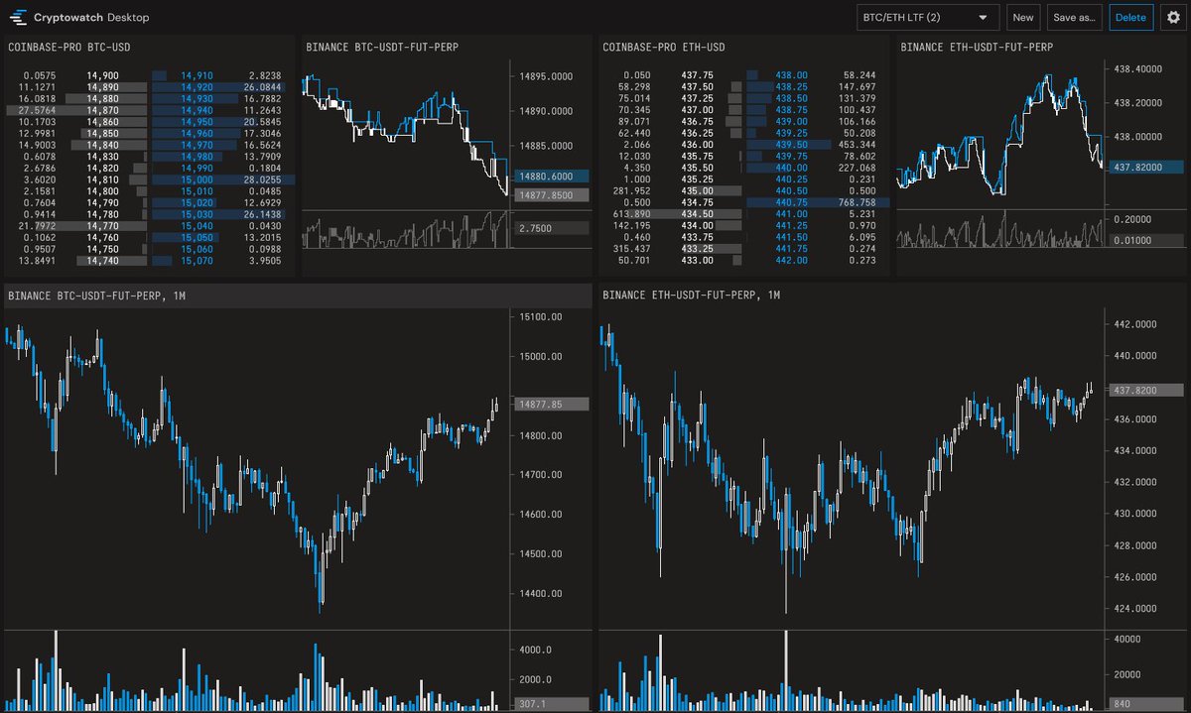Click the 14877.85 price label on BTC 1M chart
This screenshot has height=713, width=1191.
click(552, 404)
